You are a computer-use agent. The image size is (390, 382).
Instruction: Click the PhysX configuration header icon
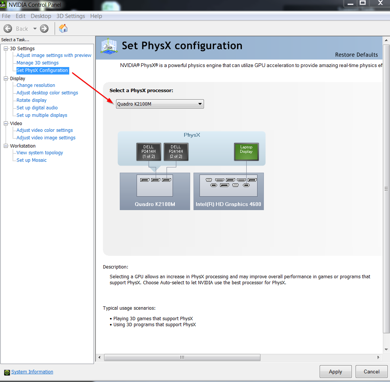[109, 46]
